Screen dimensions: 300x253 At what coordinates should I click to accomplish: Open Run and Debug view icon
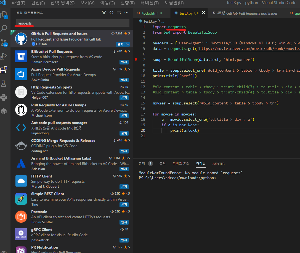(4, 56)
